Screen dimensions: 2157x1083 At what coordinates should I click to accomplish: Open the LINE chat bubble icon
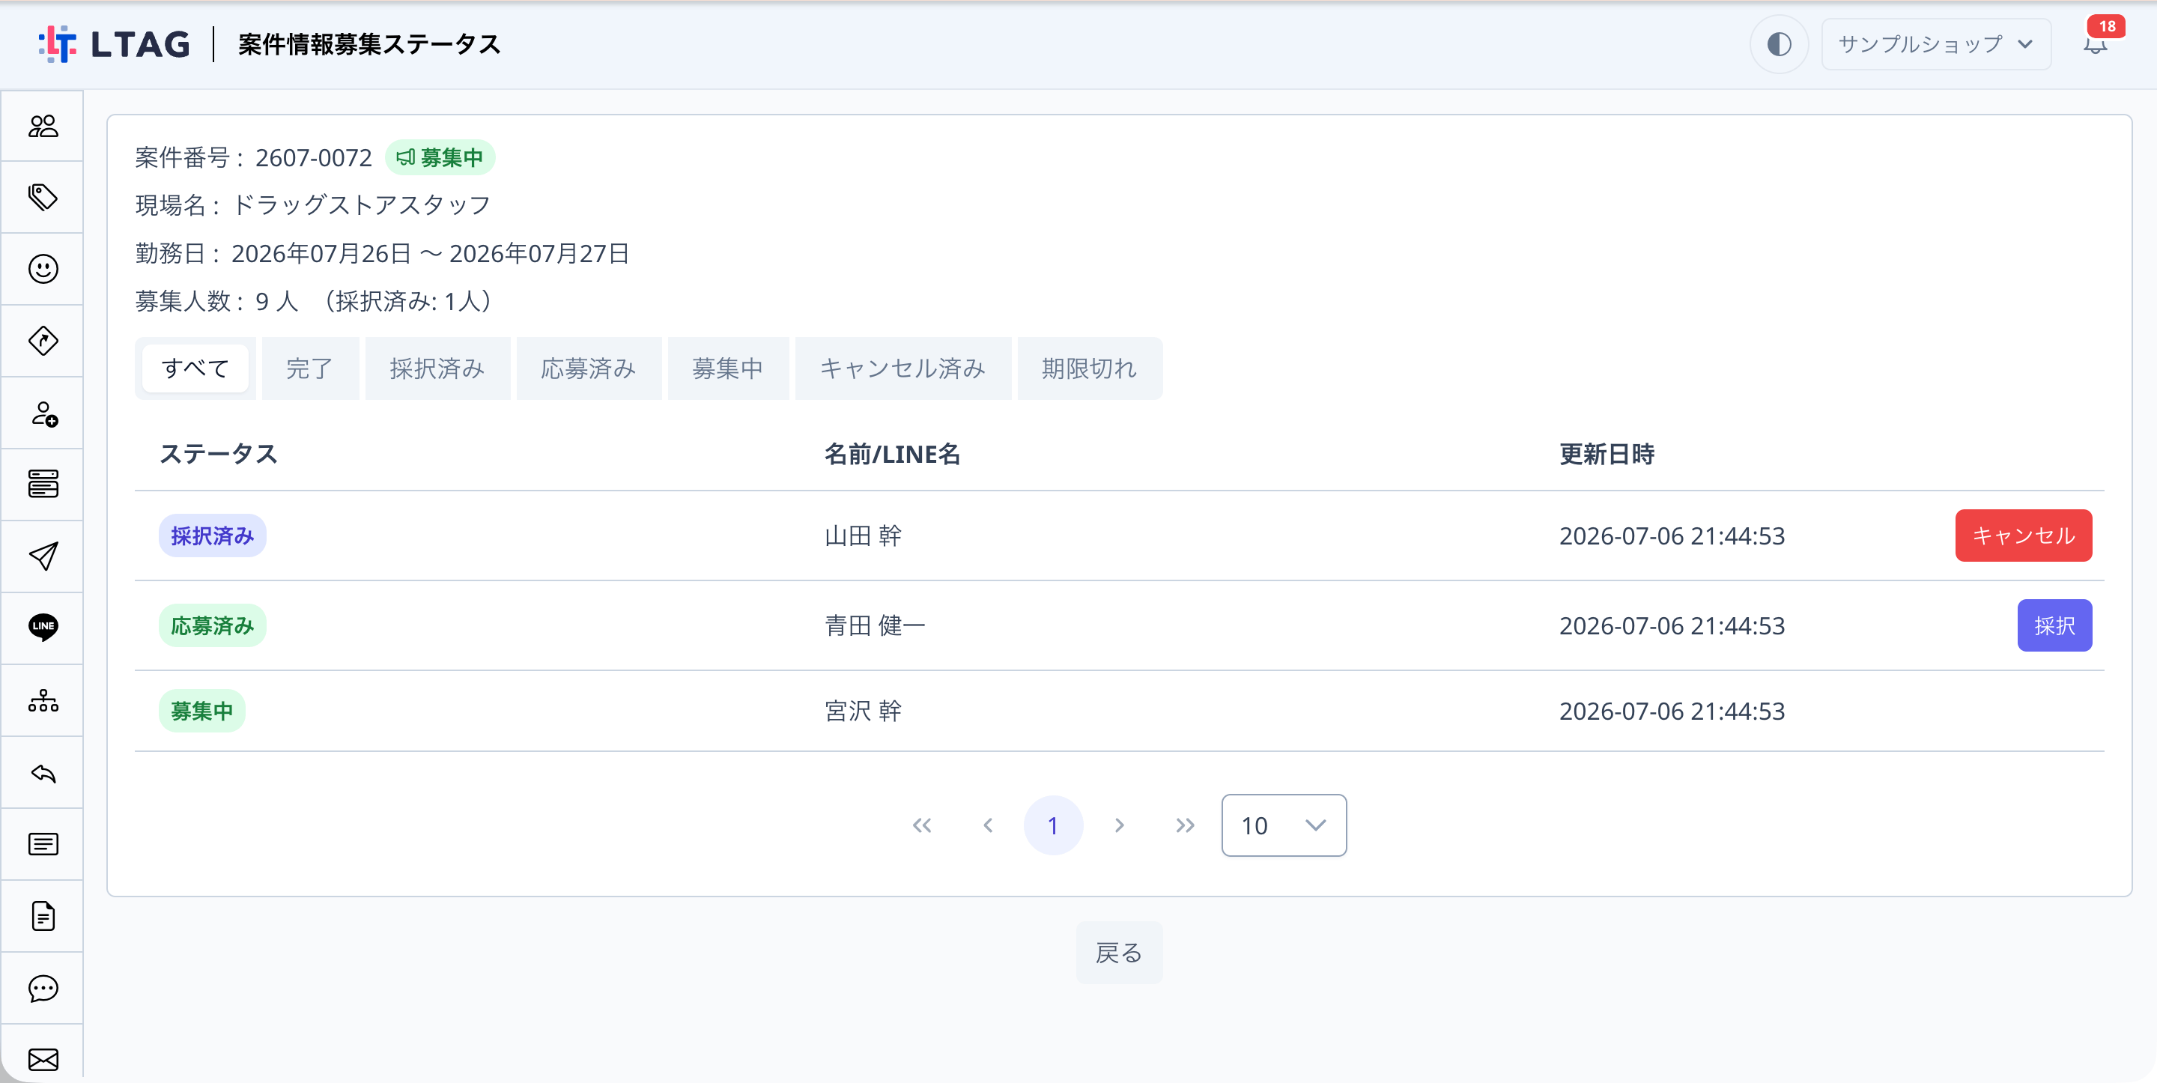pyautogui.click(x=43, y=628)
